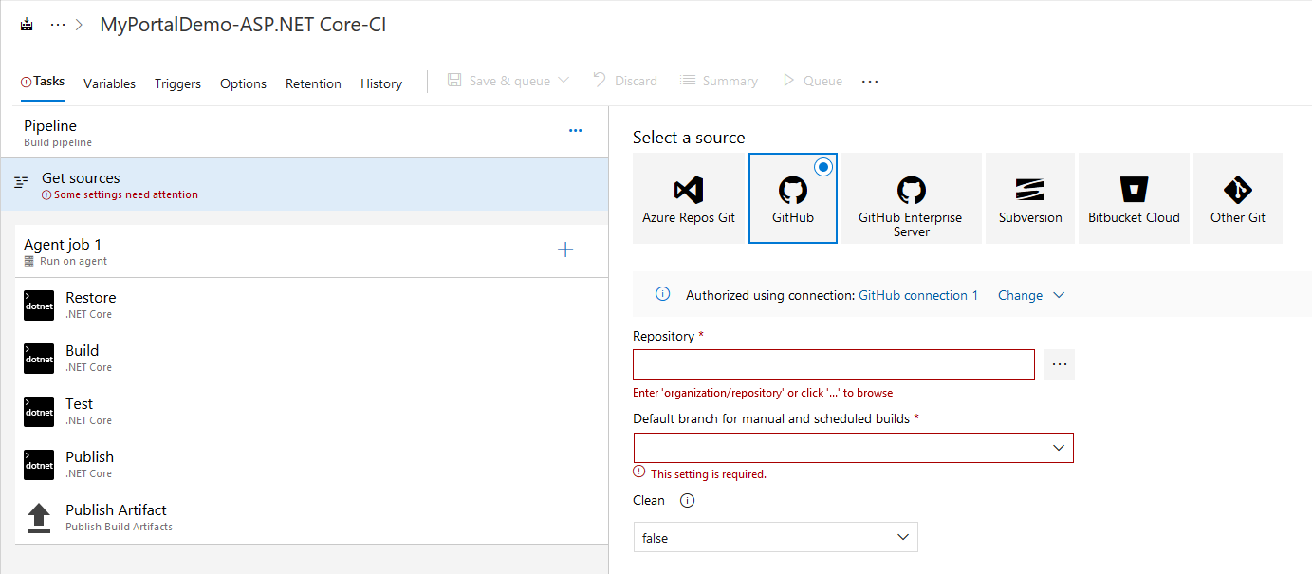Click the 'This setting is required.' error text
The height and width of the screenshot is (574, 1312).
709,474
